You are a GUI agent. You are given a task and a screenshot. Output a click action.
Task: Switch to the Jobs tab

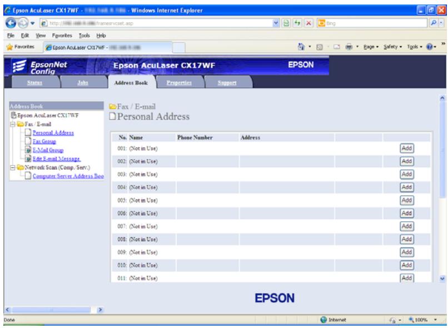(83, 83)
